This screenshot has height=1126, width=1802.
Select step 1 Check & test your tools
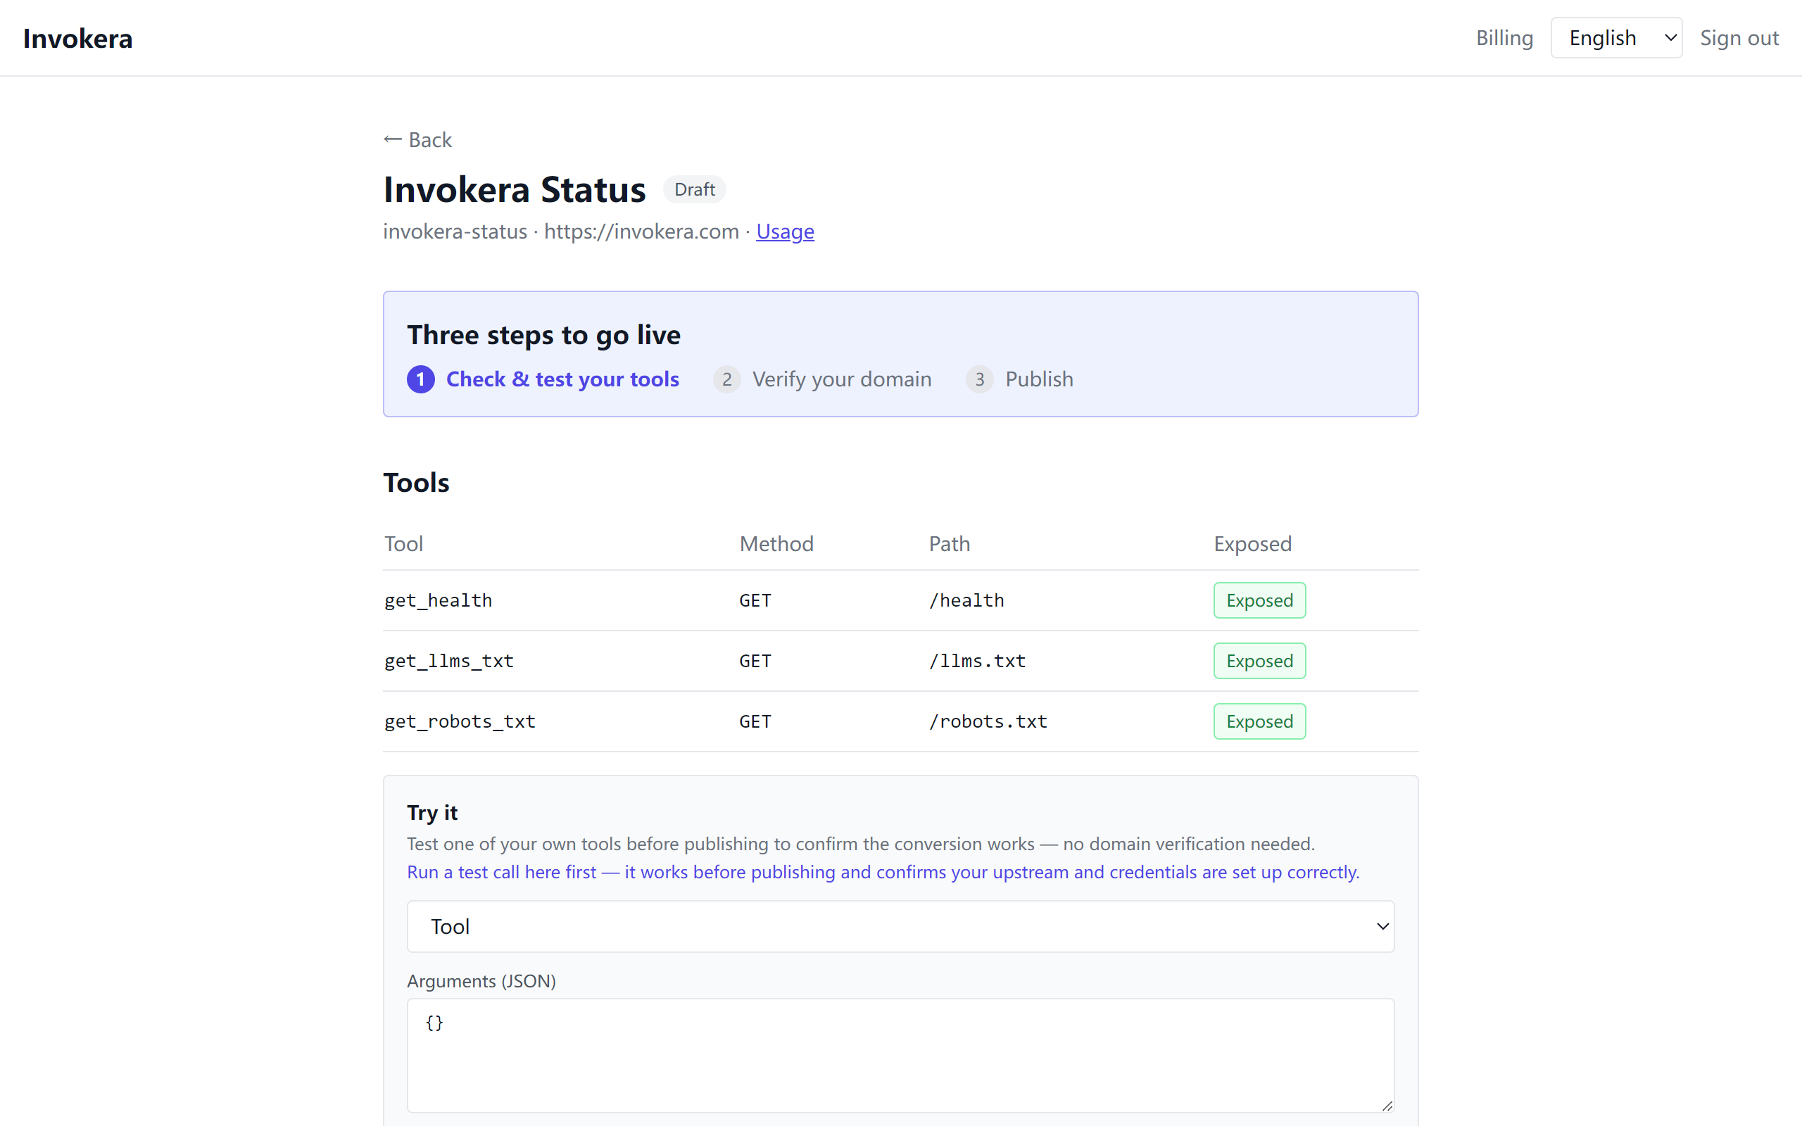pos(543,379)
